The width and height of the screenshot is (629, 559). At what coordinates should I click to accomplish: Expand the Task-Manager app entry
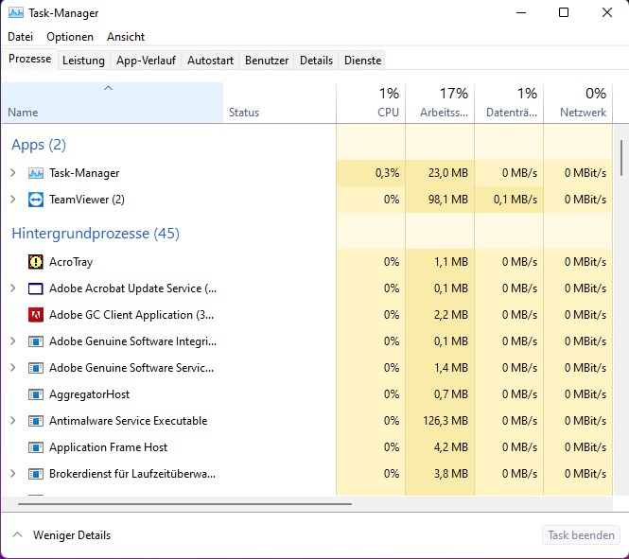click(x=13, y=173)
